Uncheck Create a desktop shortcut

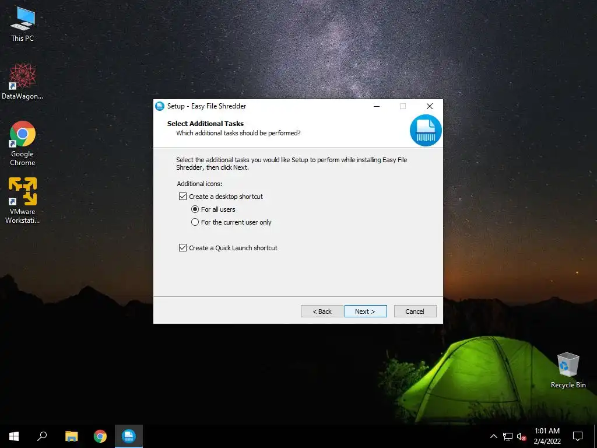182,197
